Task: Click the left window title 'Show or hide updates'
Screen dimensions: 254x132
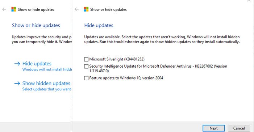Action: [36, 9]
